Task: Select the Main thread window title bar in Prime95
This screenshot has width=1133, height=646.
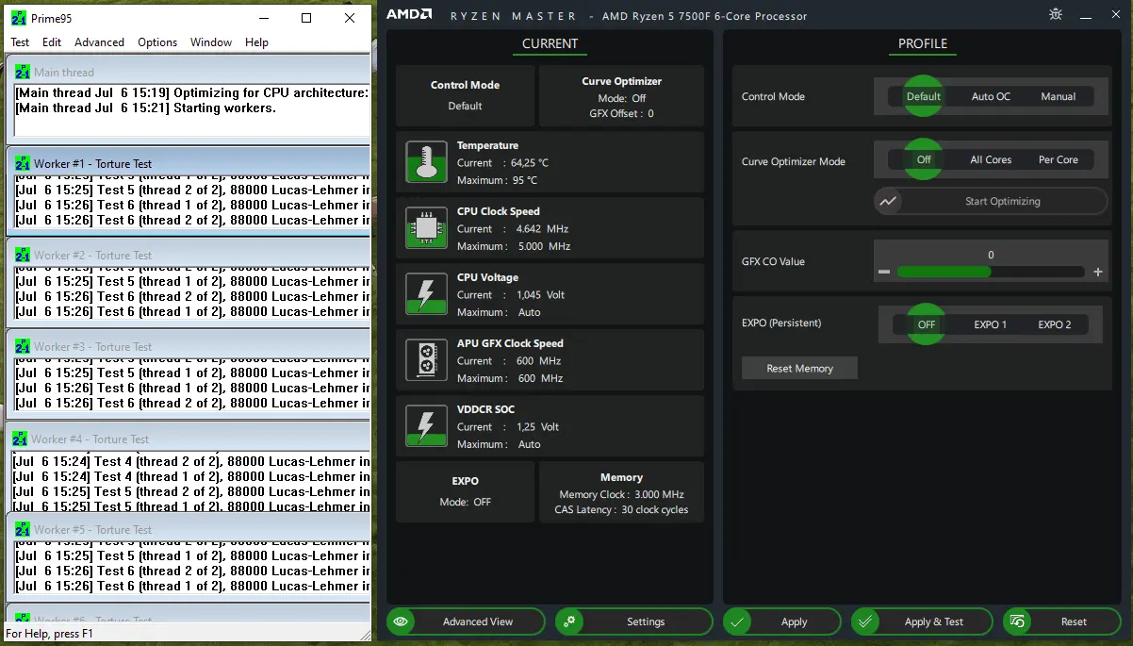Action: (x=189, y=72)
